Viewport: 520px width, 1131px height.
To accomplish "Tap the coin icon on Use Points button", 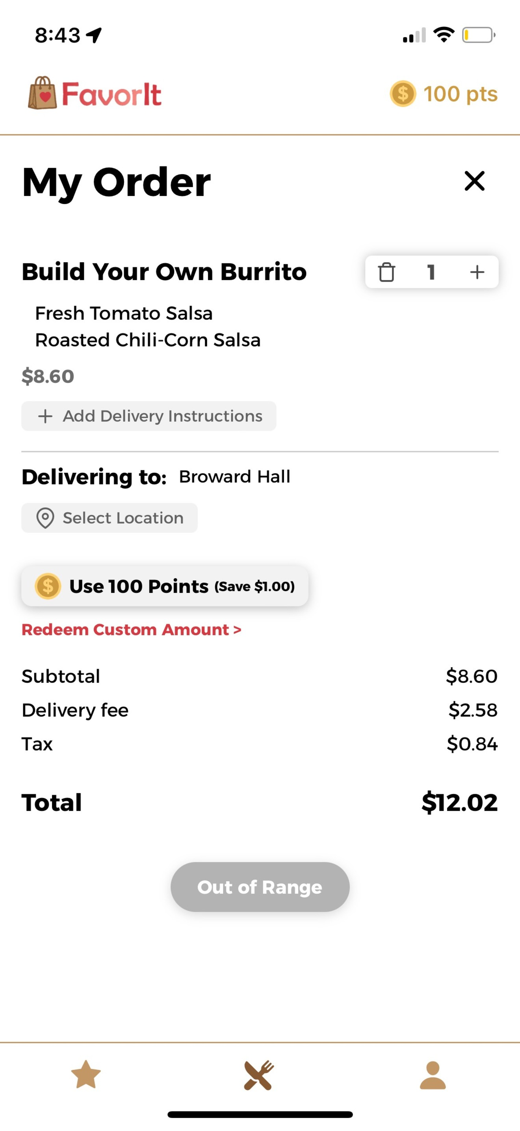I will click(48, 586).
